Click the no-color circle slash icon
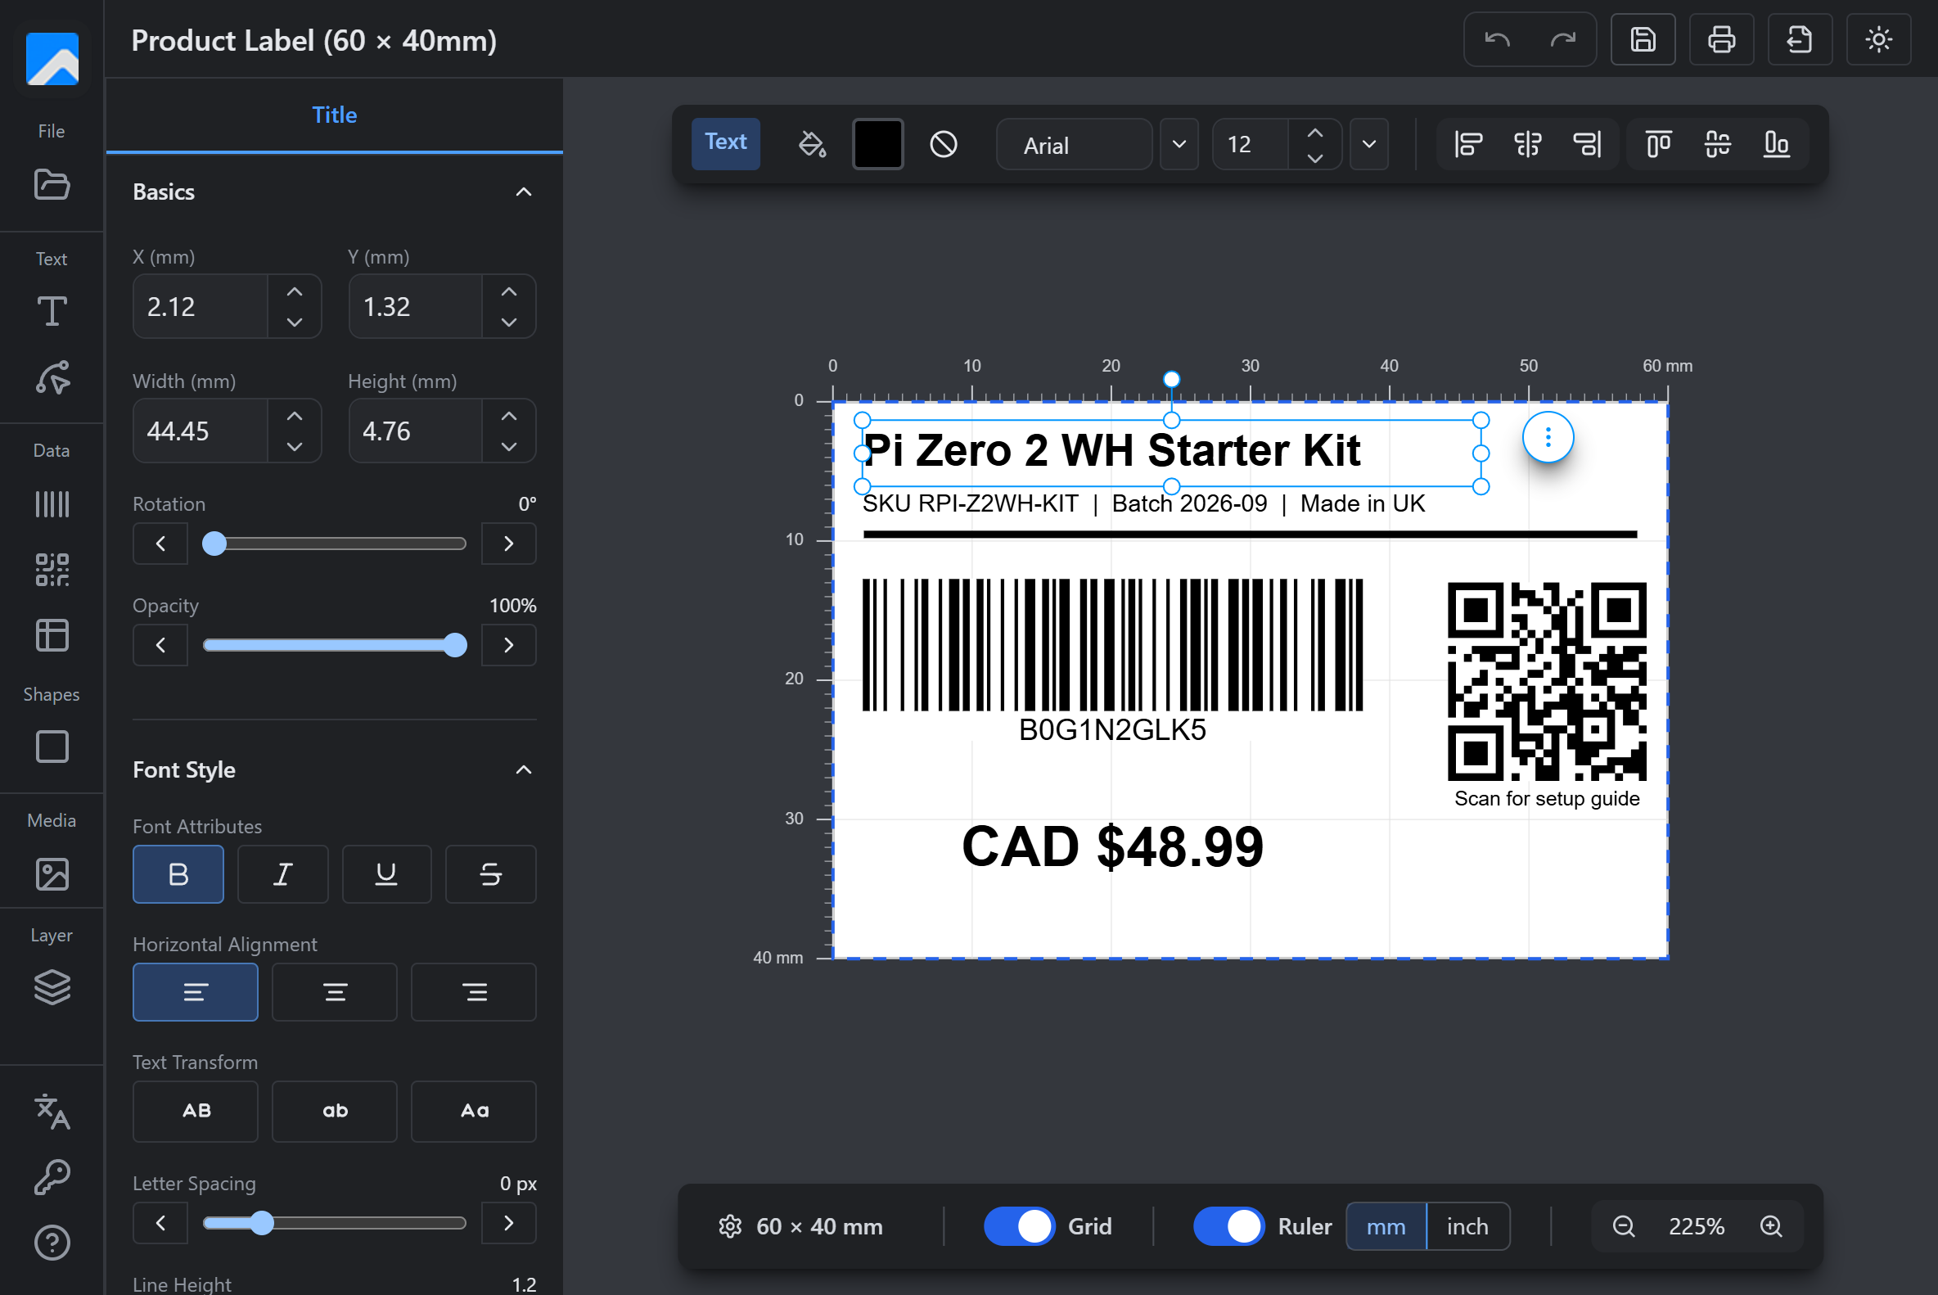Viewport: 1938px width, 1295px height. (x=943, y=145)
